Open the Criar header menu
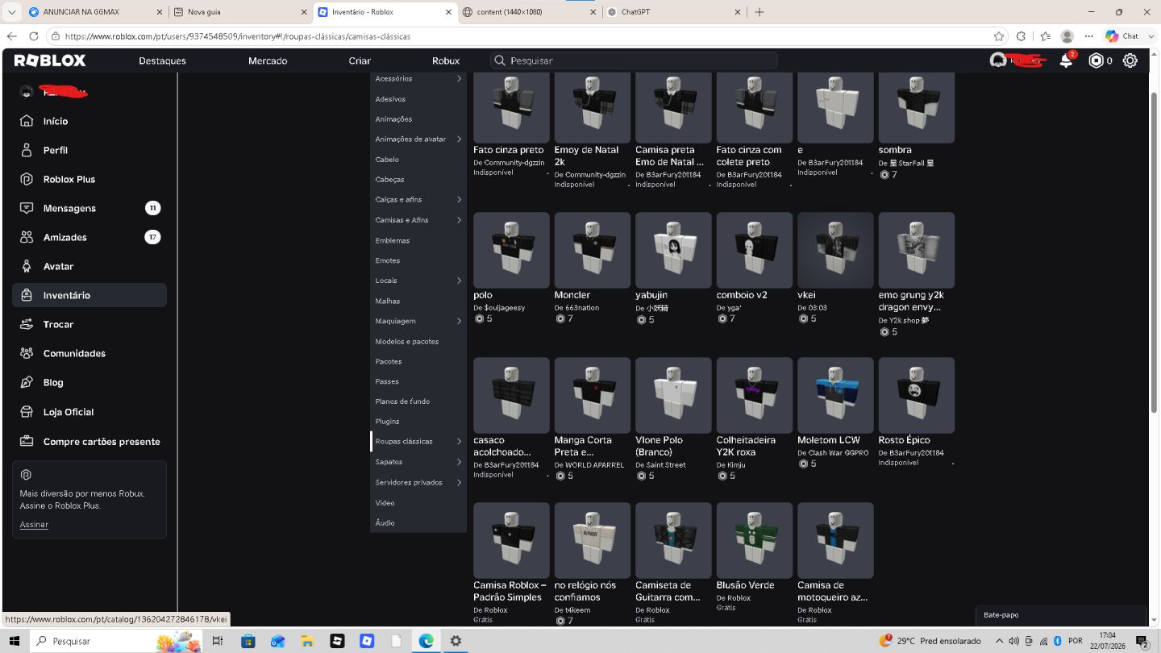 [x=360, y=60]
